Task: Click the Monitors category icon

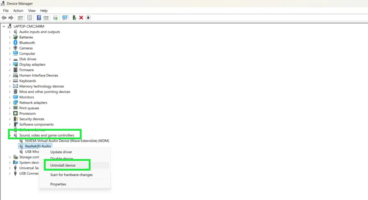Action: [x=15, y=97]
